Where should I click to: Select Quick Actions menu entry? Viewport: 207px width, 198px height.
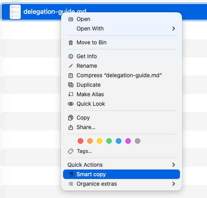click(x=121, y=165)
